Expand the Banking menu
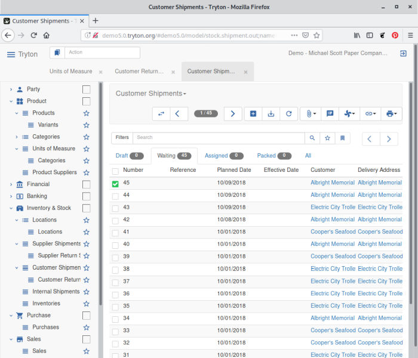 click(x=11, y=196)
